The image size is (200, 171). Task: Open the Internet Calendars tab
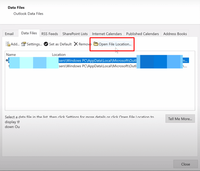point(107,34)
